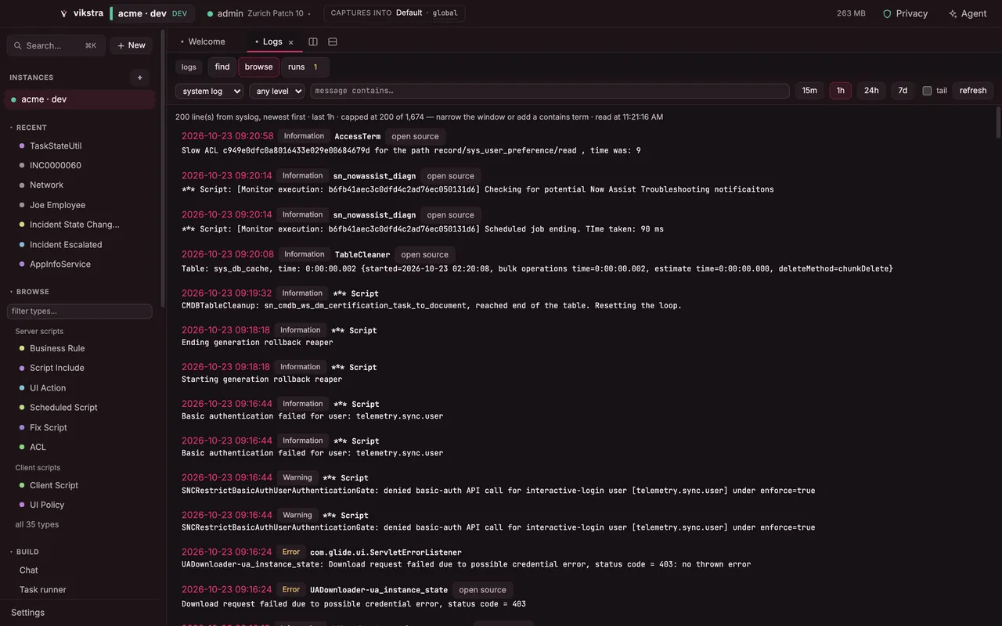
Task: Click the New button
Action: tap(131, 45)
